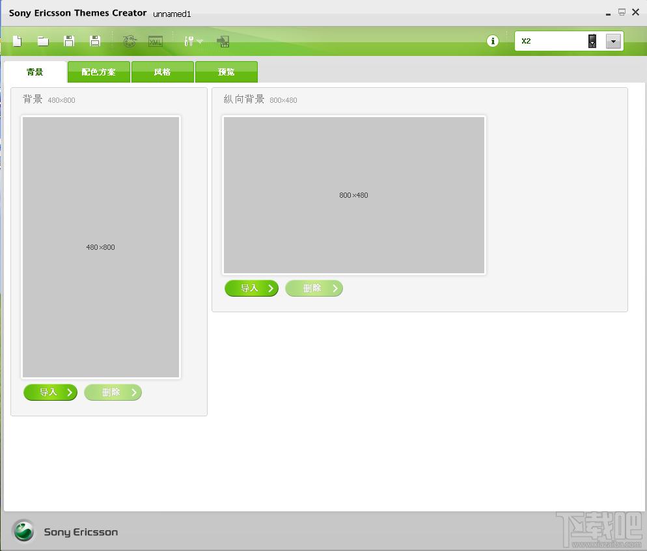Select the 800×480 landscape background preview
The image size is (647, 551).
coord(353,195)
